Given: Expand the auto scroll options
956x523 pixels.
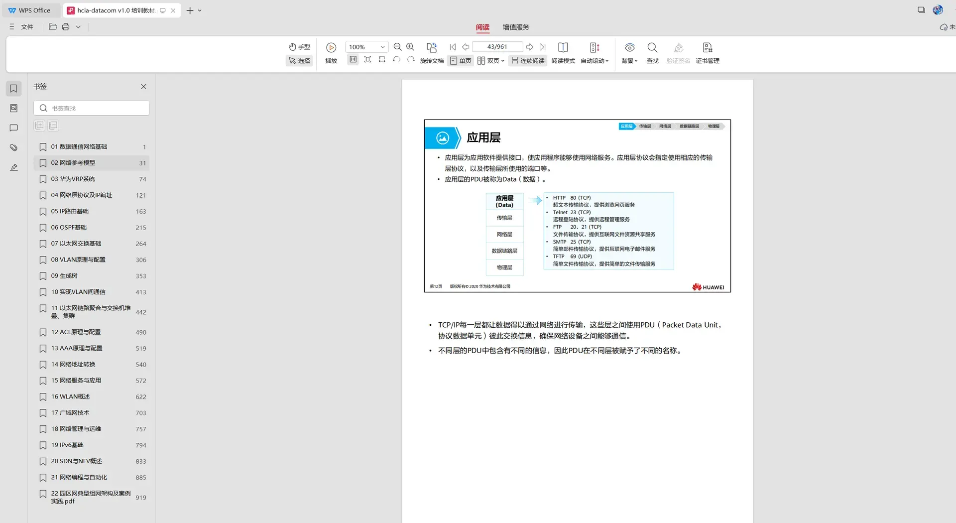Looking at the screenshot, I should (x=595, y=53).
